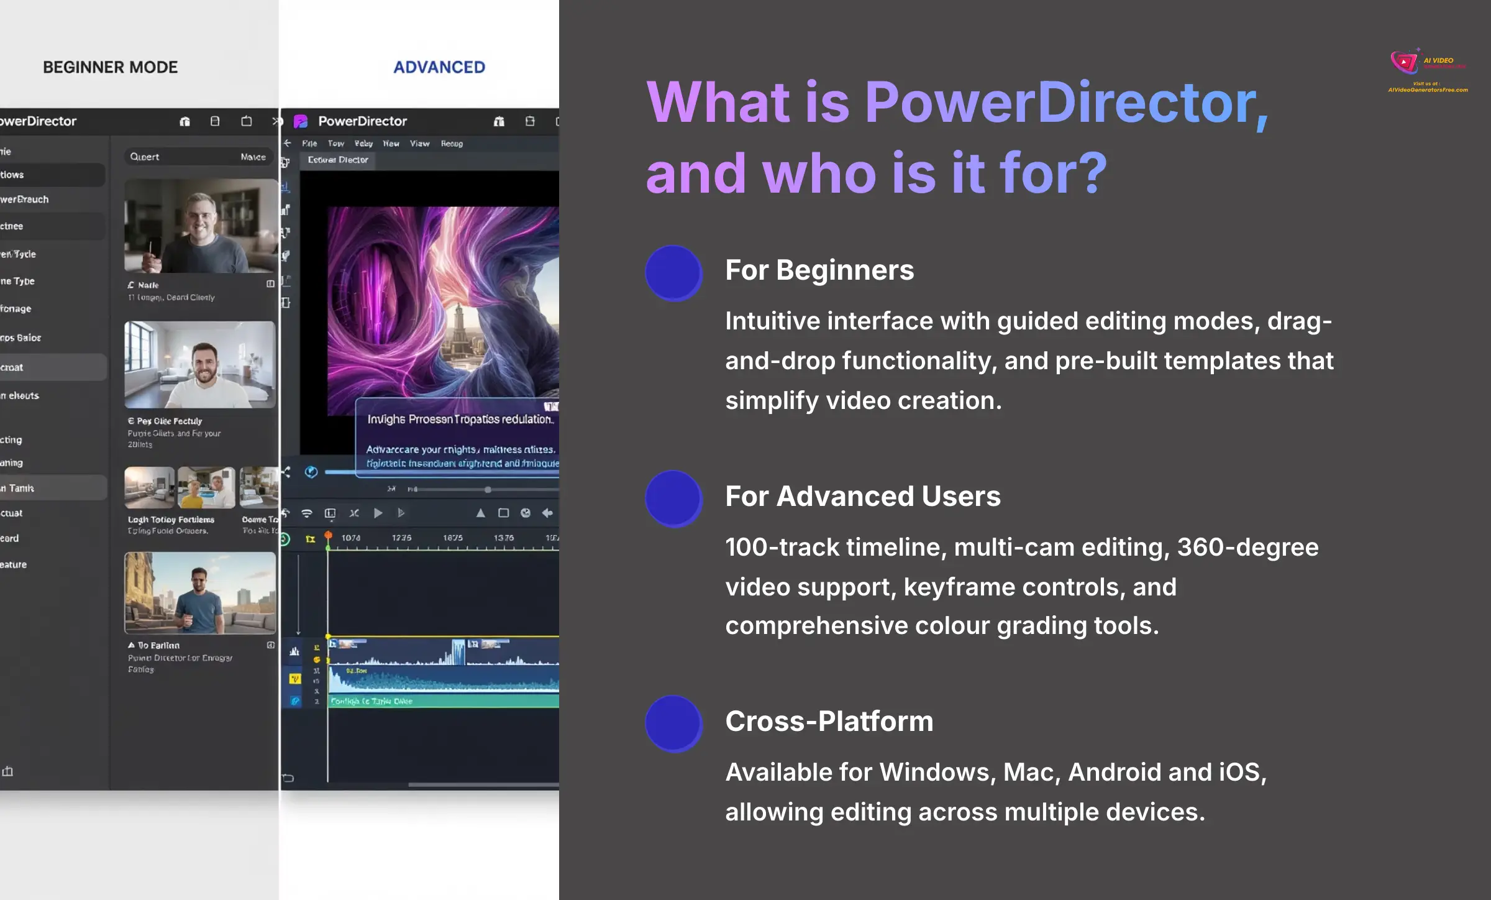Image resolution: width=1491 pixels, height=900 pixels.
Task: Click the small icon right of the 'Vo Farlian' title
Action: pyautogui.click(x=270, y=645)
